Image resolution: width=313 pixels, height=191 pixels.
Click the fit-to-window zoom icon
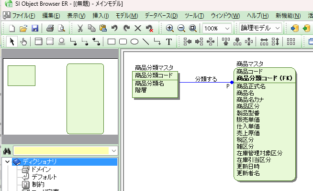coord(192,28)
